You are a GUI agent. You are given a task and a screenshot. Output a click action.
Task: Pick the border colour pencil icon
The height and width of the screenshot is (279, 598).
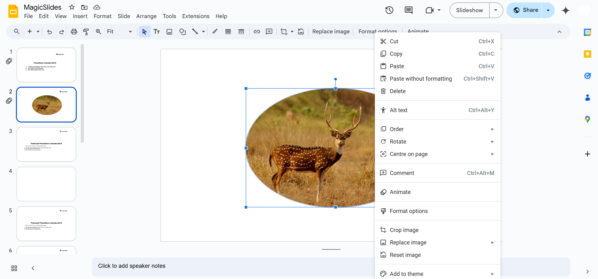(215, 31)
